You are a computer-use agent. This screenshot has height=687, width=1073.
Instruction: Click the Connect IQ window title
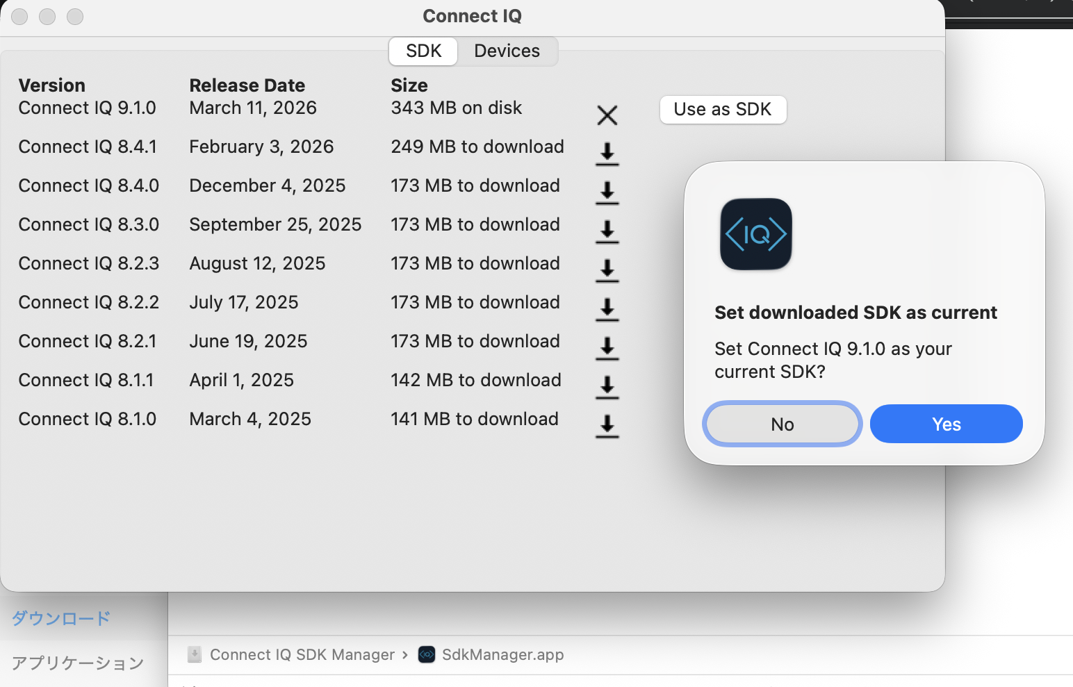(x=472, y=16)
